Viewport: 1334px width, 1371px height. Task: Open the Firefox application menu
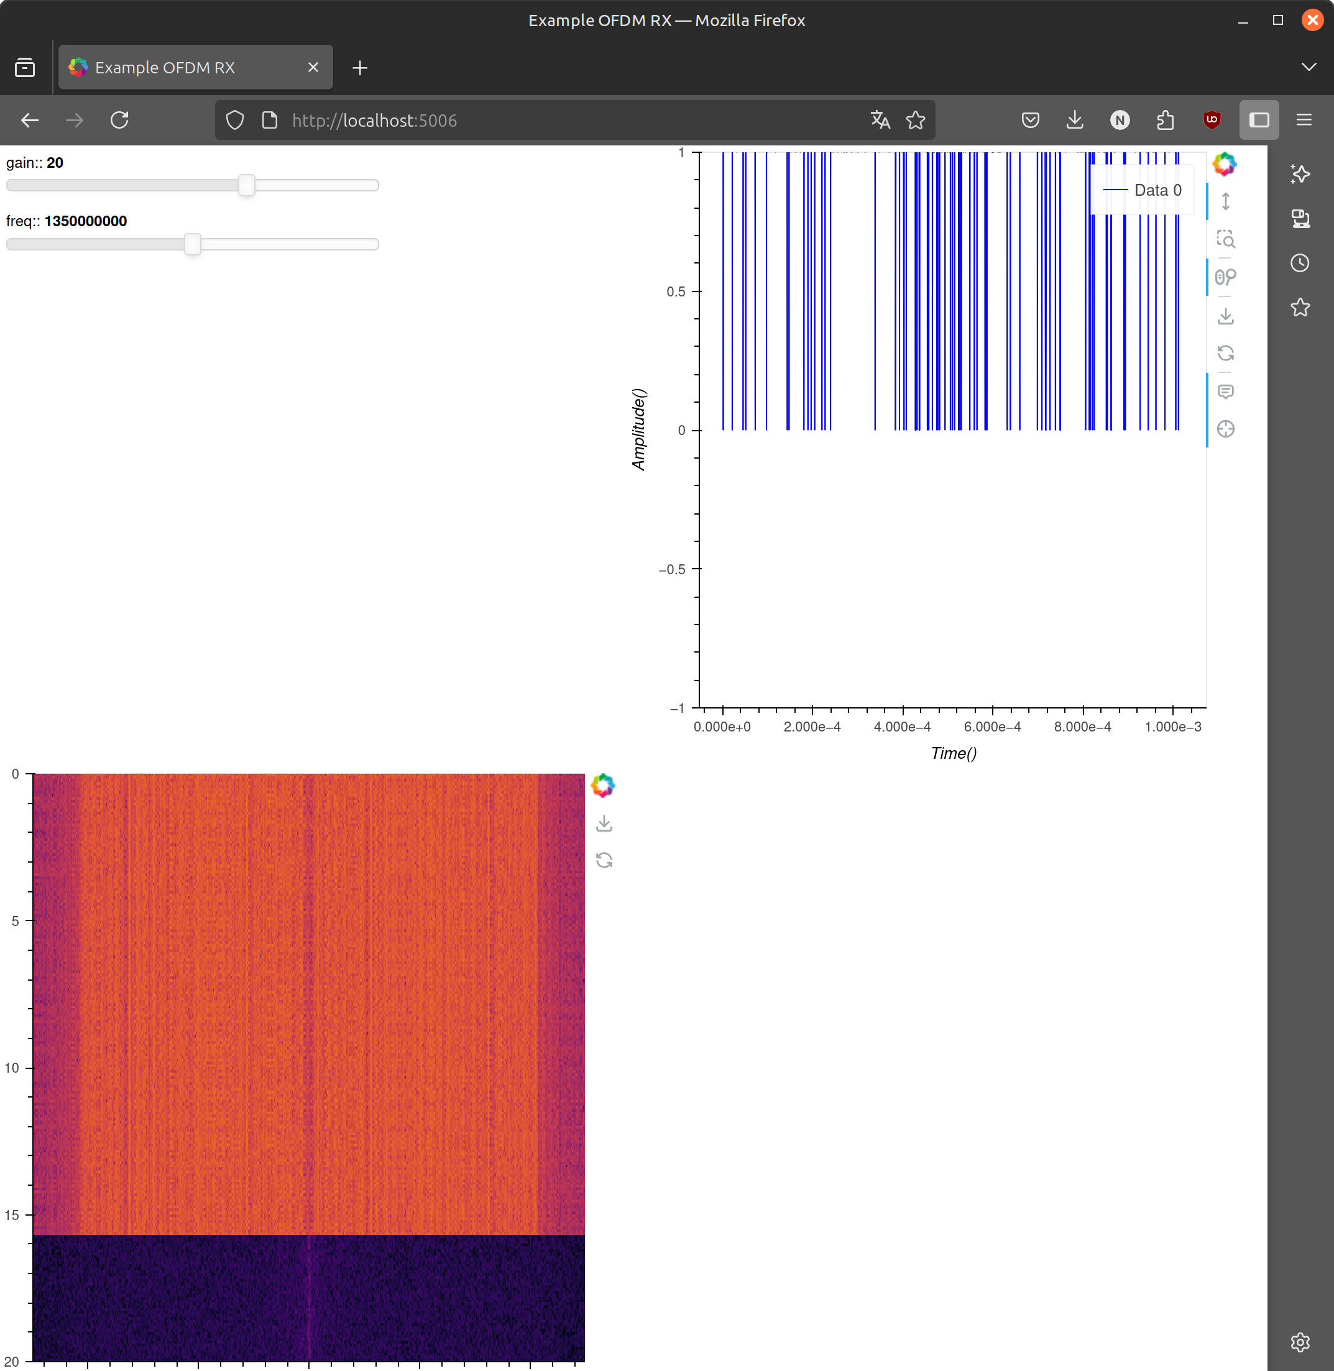coord(1303,120)
